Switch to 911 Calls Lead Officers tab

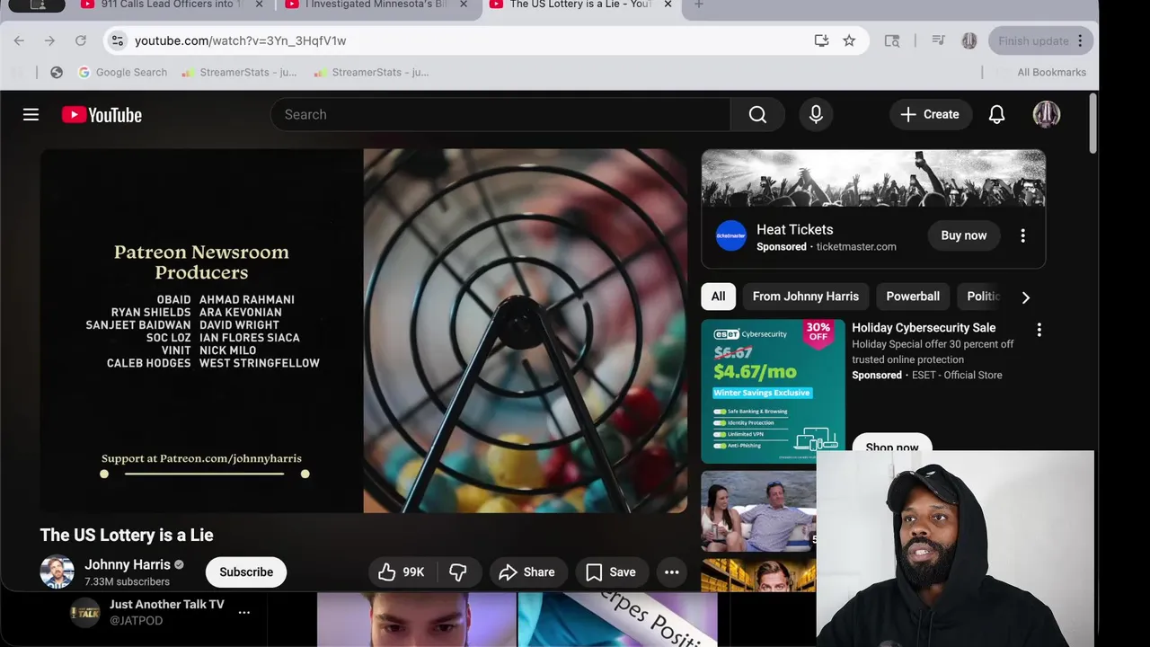pyautogui.click(x=171, y=5)
